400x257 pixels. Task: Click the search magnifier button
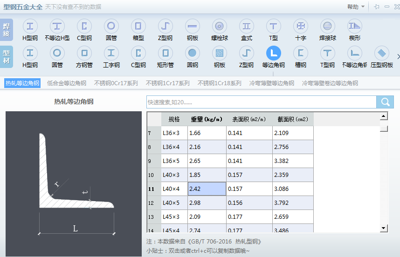[x=385, y=102]
